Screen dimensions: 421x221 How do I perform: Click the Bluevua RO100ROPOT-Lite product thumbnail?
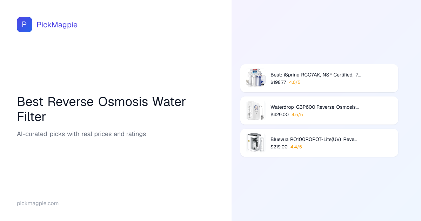[x=256, y=143]
